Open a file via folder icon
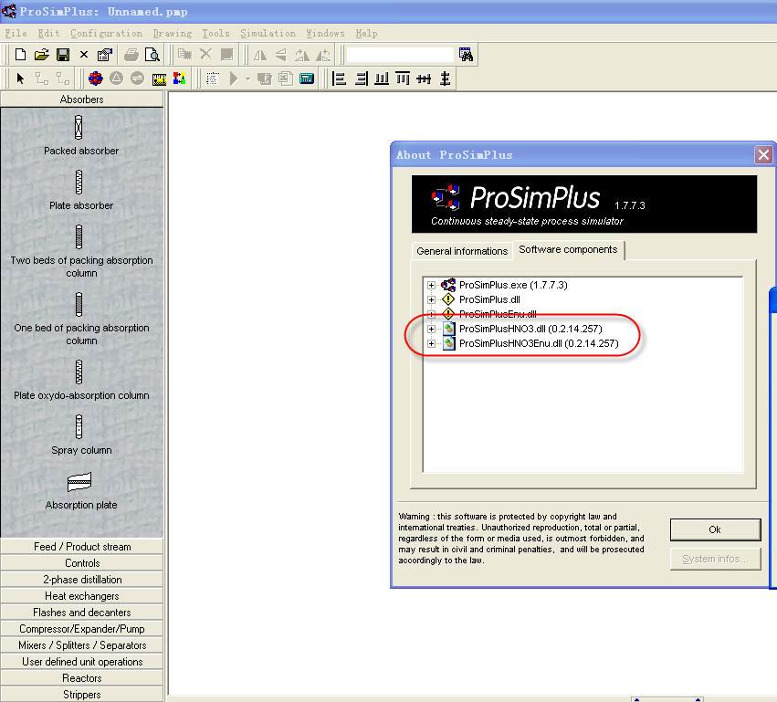Viewport: 777px width, 702px height. [42, 55]
